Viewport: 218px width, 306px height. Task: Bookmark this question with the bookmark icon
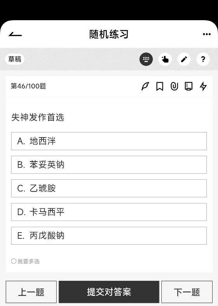(x=160, y=86)
